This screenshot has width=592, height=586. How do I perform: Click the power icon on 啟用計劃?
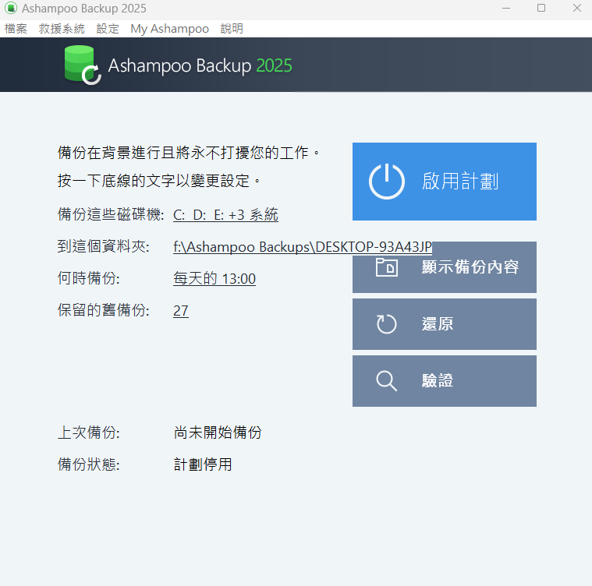[x=387, y=182]
